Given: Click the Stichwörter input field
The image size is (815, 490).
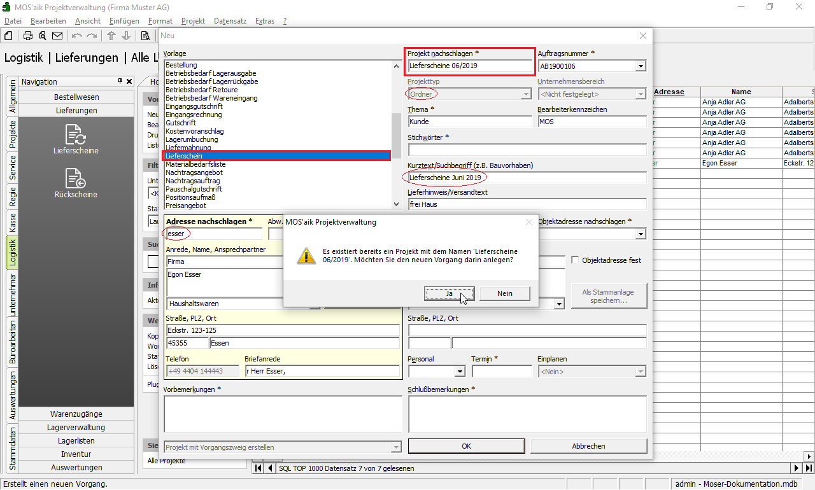Looking at the screenshot, I should tap(527, 150).
